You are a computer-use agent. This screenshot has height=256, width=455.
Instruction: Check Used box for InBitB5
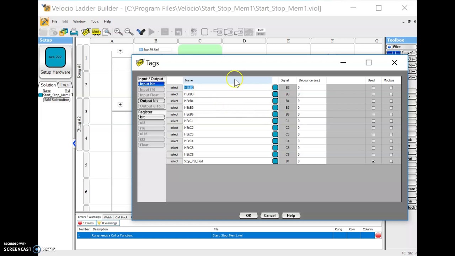click(x=373, y=108)
